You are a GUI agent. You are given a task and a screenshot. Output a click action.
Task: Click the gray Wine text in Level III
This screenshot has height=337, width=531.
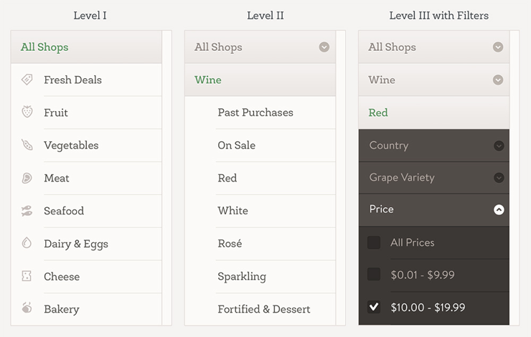point(382,80)
